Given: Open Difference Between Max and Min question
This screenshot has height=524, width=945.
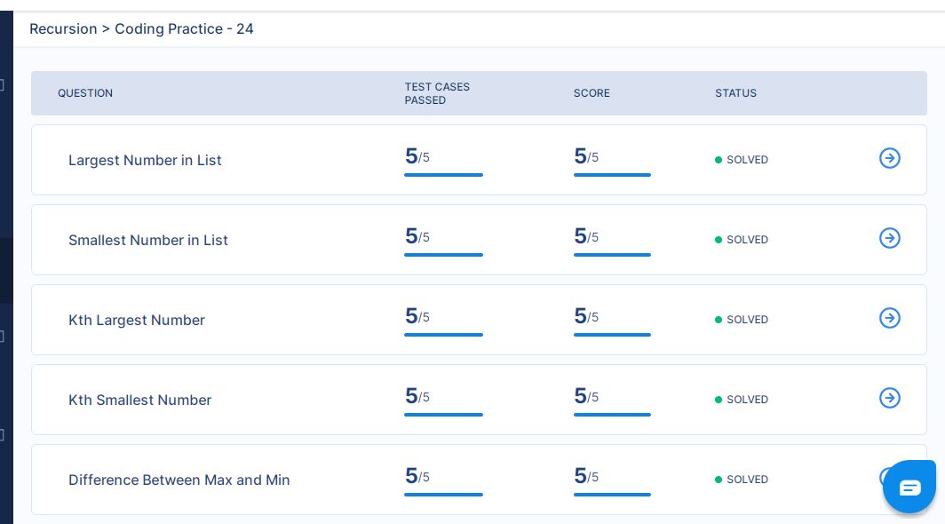Looking at the screenshot, I should point(179,480).
